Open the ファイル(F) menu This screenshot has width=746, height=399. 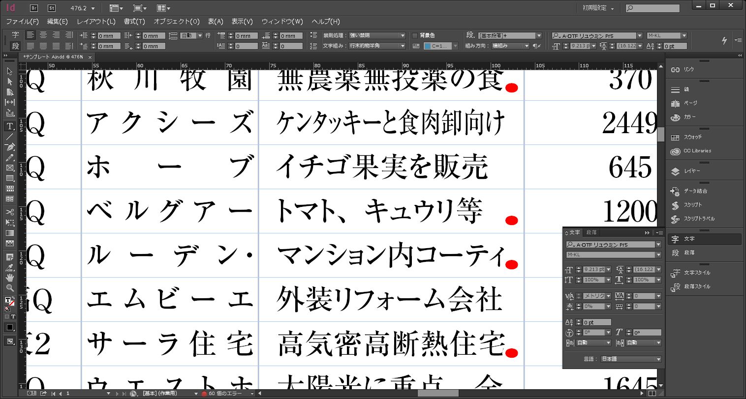22,22
